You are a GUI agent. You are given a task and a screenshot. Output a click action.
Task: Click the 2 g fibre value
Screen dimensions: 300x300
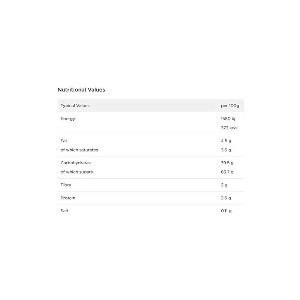click(224, 185)
